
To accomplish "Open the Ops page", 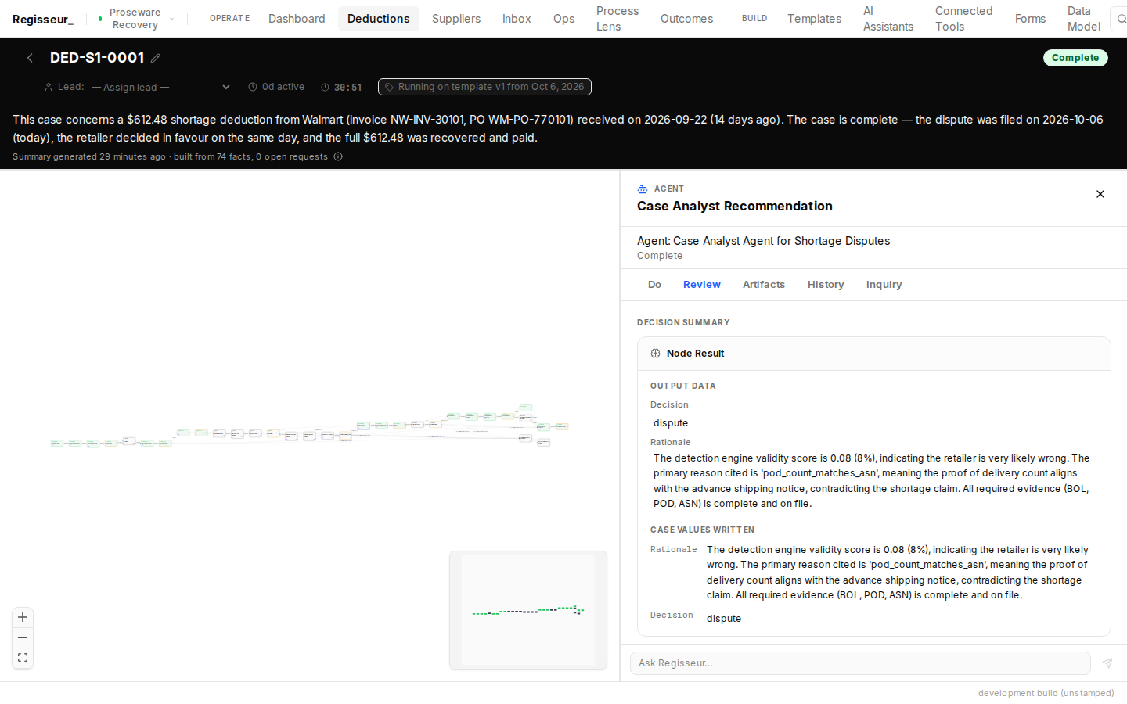I will 564,19.
